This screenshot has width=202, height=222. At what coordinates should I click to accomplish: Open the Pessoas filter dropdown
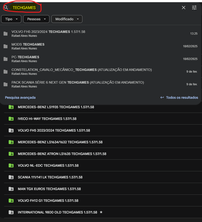[36, 19]
